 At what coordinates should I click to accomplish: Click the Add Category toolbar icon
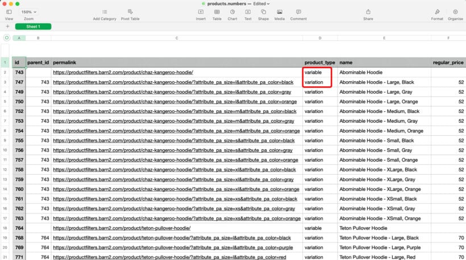105,12
